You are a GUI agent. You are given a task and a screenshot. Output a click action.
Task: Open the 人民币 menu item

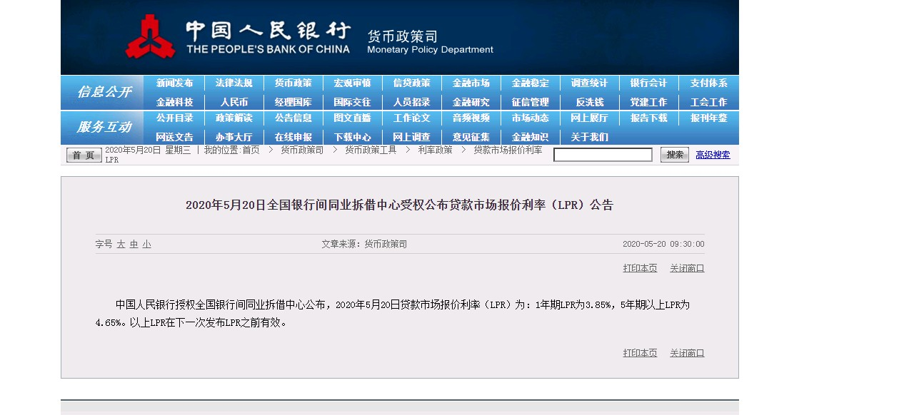(233, 103)
